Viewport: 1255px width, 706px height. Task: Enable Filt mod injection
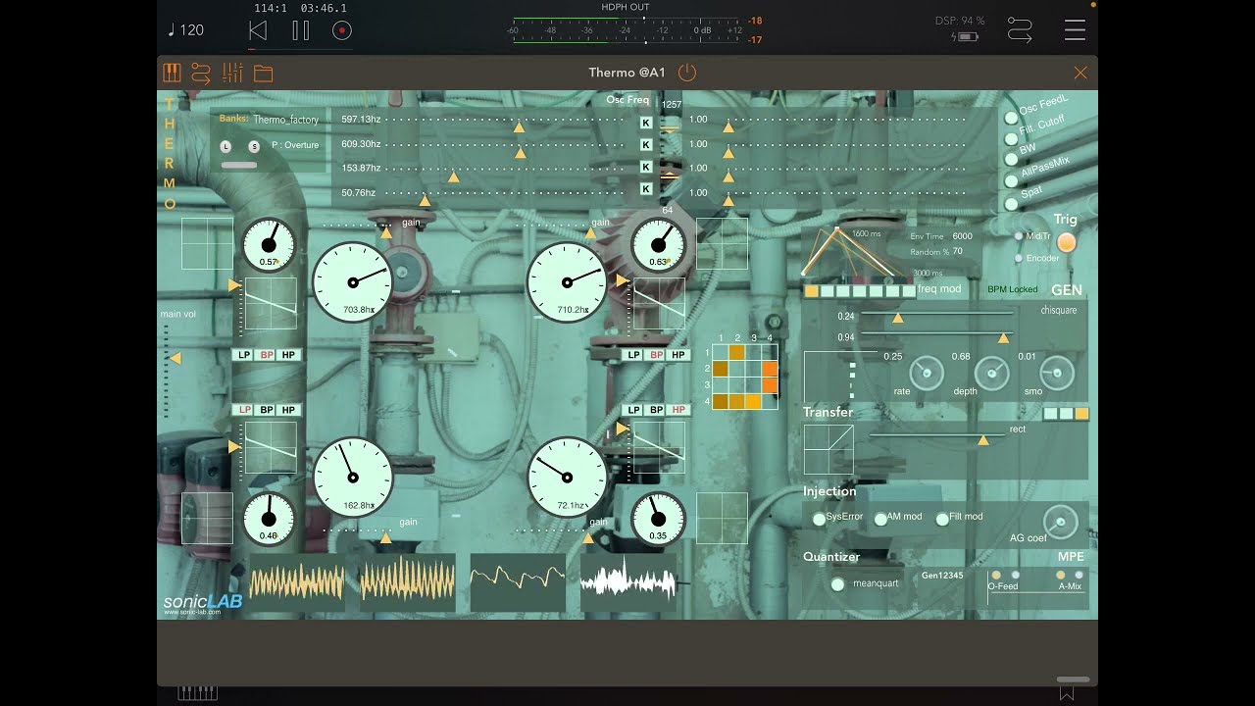click(942, 519)
